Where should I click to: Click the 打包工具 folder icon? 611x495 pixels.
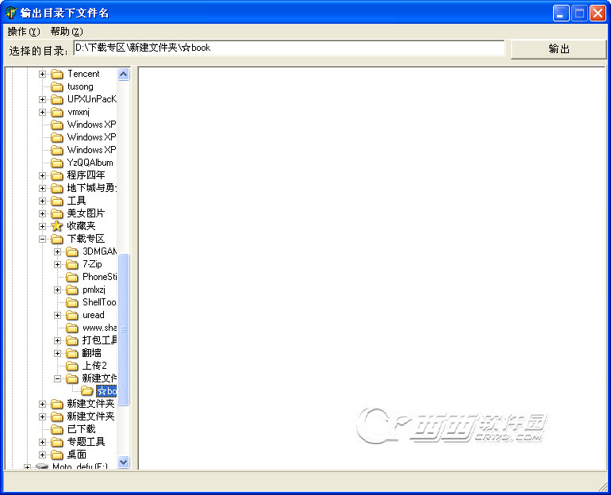point(72,340)
